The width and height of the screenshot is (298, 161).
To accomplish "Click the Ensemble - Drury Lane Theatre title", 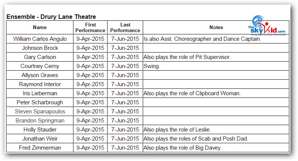I will [x=51, y=17].
